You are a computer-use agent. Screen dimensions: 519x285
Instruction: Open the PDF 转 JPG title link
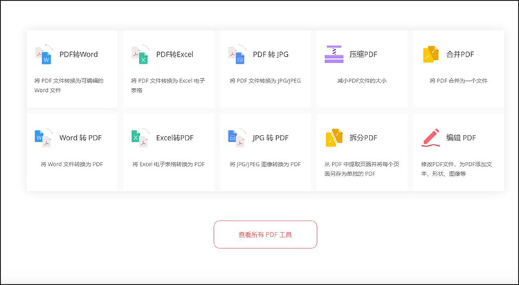(x=271, y=54)
